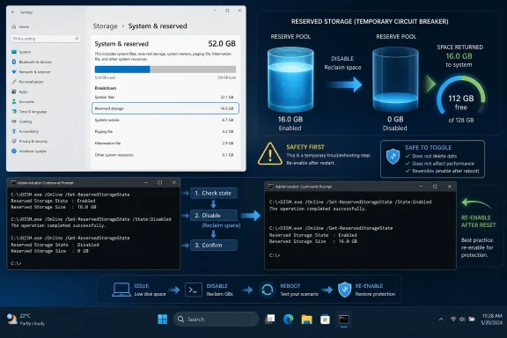
Task: Click the System & reserved usage bar
Action: [x=165, y=70]
